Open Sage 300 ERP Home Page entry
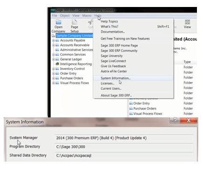 (134, 46)
